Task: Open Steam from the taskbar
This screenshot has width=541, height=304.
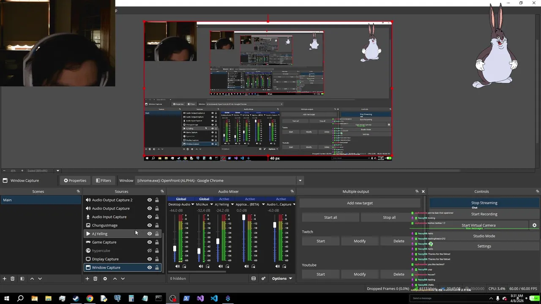Action: [x=76, y=299]
